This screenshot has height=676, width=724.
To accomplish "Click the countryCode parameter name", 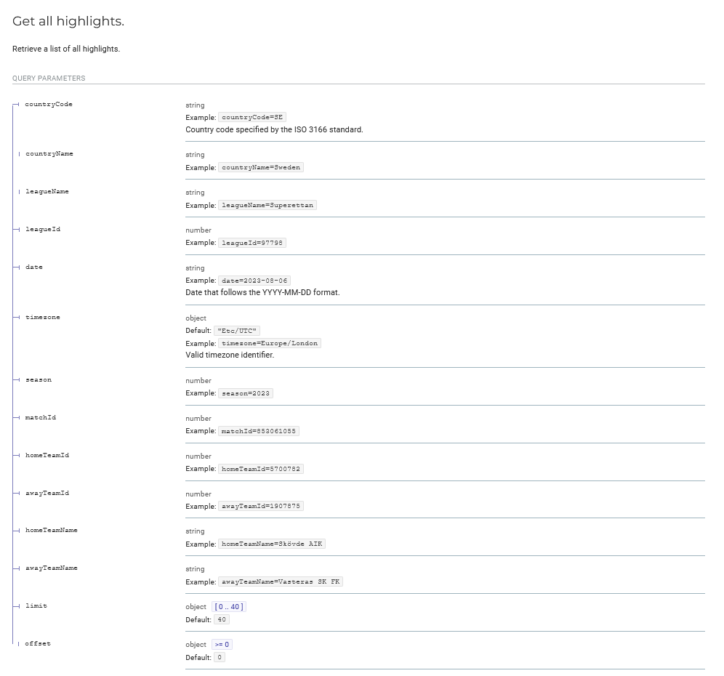I will pyautogui.click(x=49, y=105).
